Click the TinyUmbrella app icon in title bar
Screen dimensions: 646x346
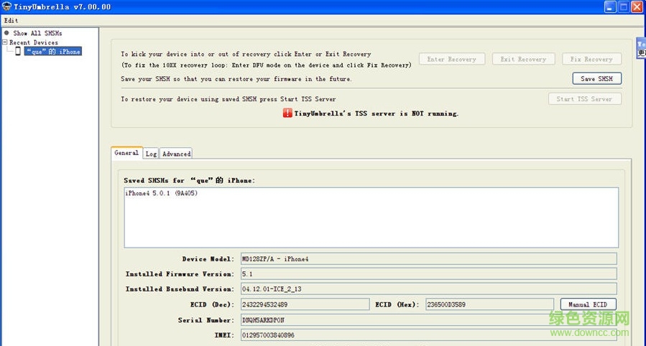coord(6,6)
